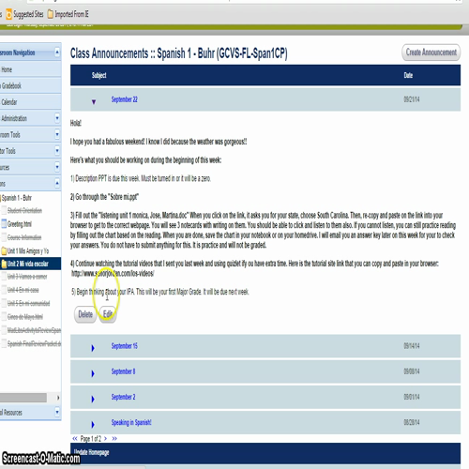
Task: Open the September 22 announcement link
Action: [x=125, y=99]
